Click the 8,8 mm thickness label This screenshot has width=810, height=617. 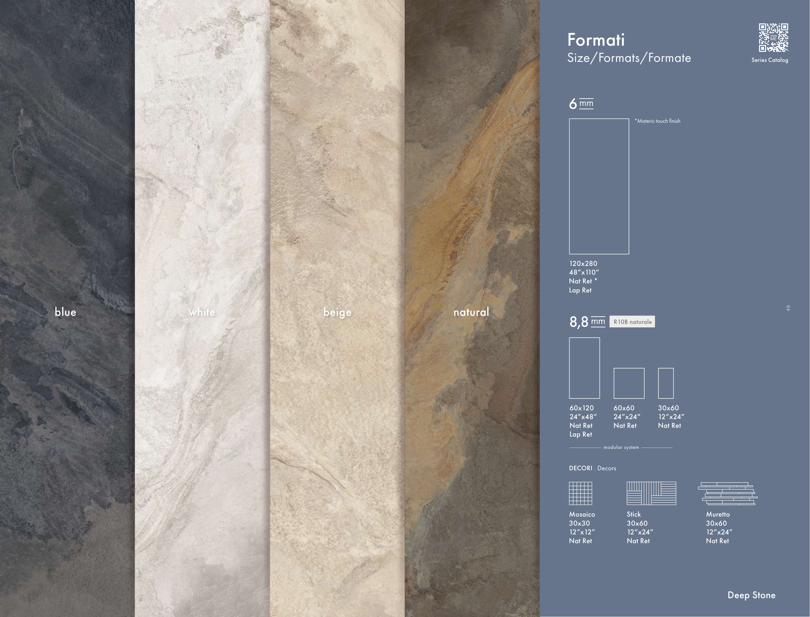click(x=587, y=322)
